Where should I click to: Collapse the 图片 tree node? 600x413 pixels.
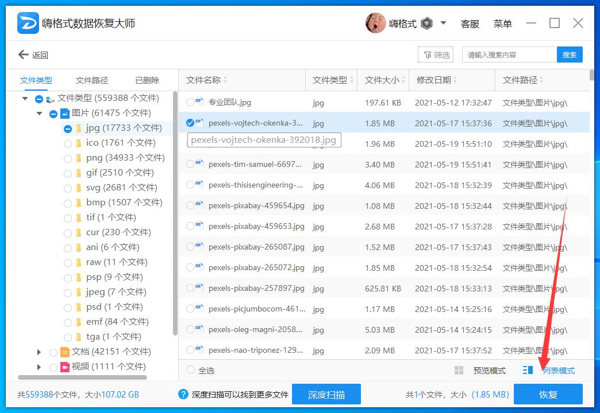click(x=39, y=114)
